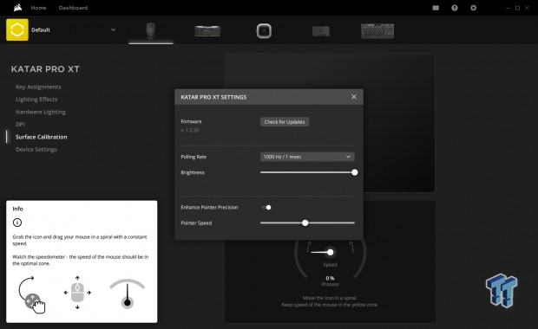538x329 pixels.
Task: Select the CPU cooler device icon
Action: point(264,31)
